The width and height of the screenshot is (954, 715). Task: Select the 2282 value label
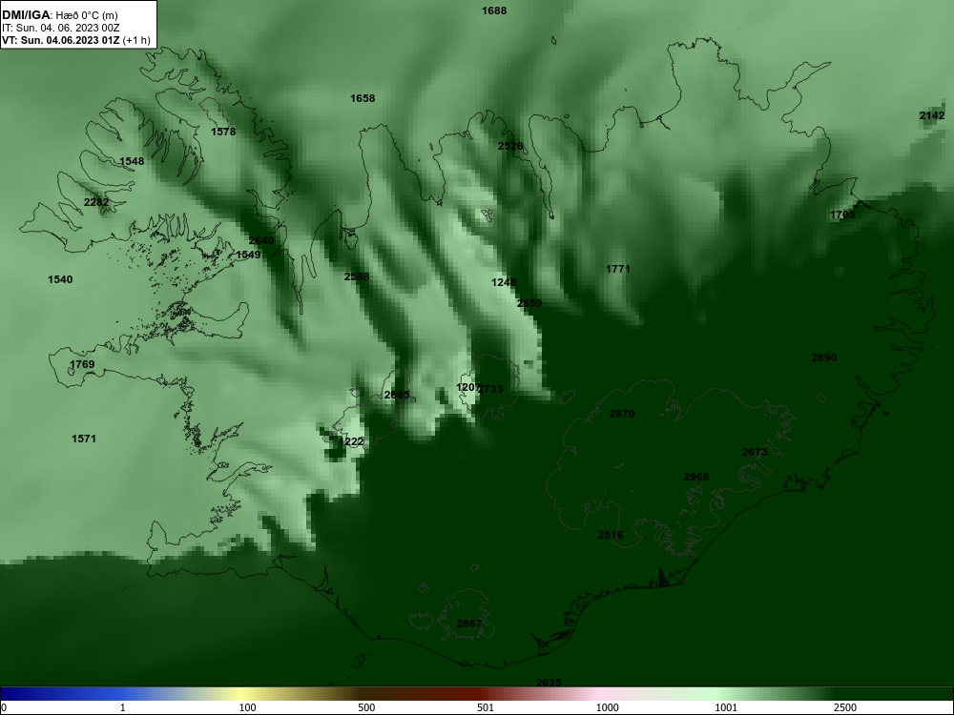click(96, 202)
